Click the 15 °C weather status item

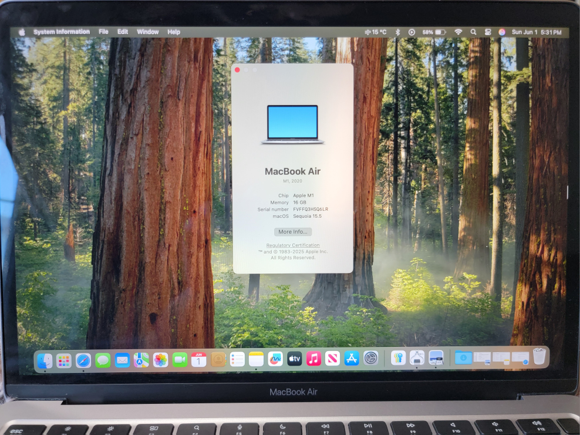click(376, 32)
